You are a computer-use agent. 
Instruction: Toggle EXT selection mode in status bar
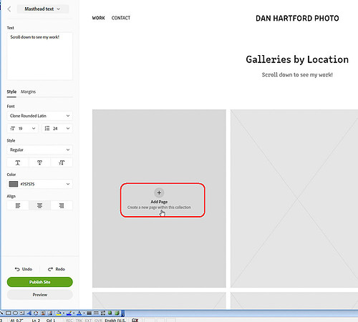pyautogui.click(x=88, y=320)
